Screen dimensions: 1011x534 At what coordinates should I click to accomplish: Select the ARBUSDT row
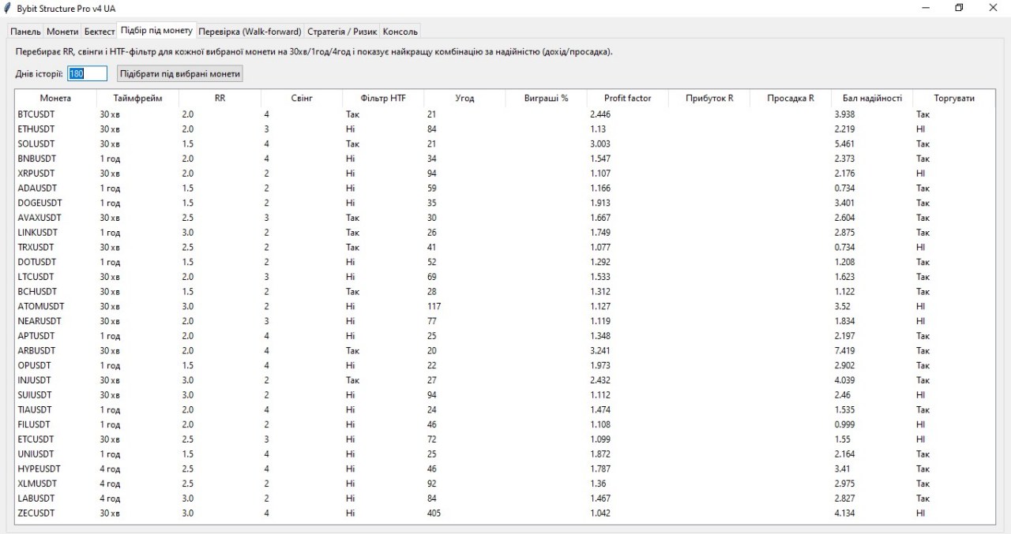pos(505,351)
